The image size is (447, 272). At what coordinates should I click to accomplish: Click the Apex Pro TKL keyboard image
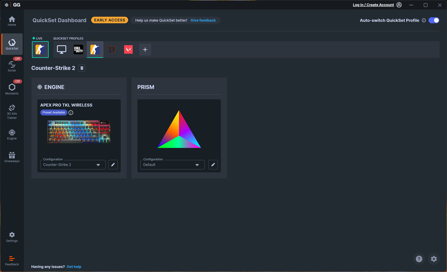[x=79, y=132]
